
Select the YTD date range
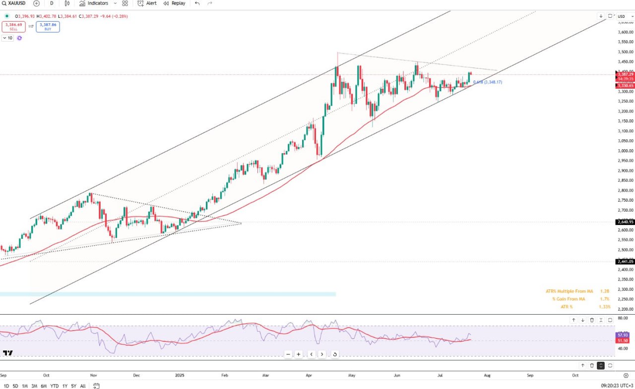[55, 386]
